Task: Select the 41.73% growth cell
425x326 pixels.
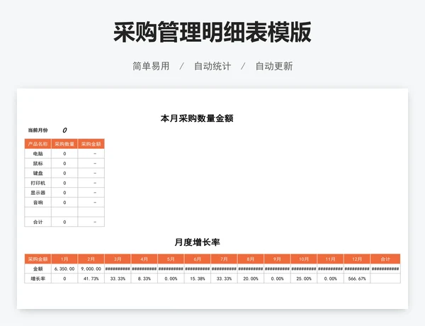Action: coord(91,279)
